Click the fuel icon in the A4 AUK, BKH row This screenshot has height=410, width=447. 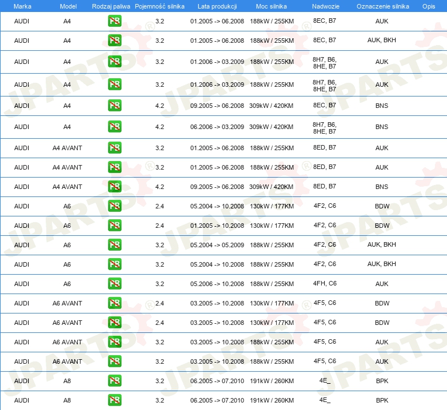114,41
